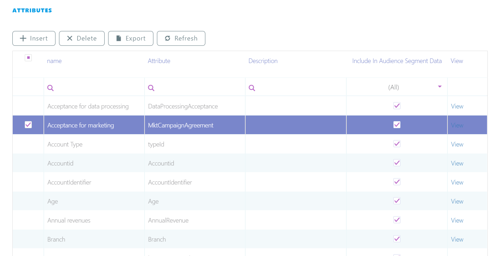Open View link for Branch row
The height and width of the screenshot is (256, 498).
457,239
